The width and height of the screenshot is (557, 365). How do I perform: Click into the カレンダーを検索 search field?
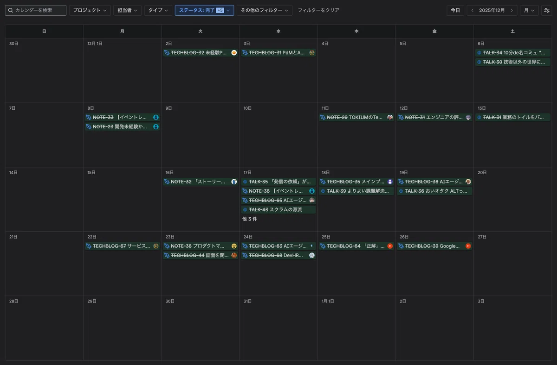click(x=36, y=10)
